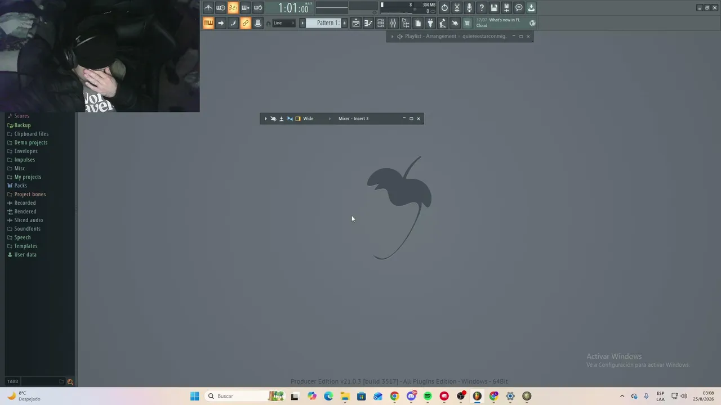Image resolution: width=721 pixels, height=405 pixels.
Task: Select the Pattern 1 name field
Action: pos(324,23)
